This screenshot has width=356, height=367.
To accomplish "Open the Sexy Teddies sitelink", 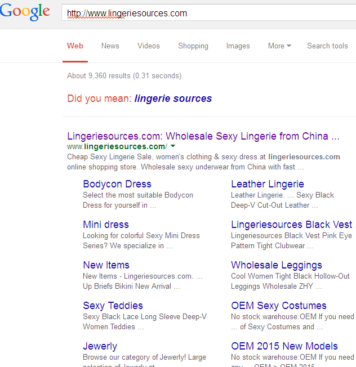I will tap(113, 306).
